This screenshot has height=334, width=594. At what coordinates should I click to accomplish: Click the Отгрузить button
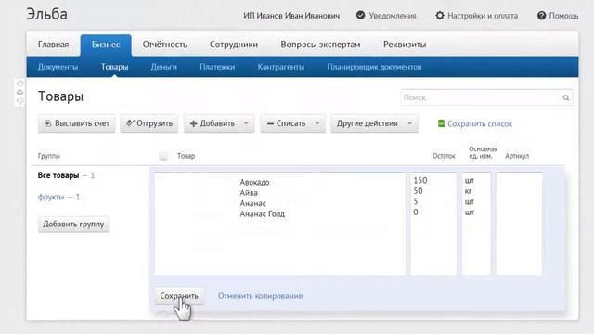149,123
